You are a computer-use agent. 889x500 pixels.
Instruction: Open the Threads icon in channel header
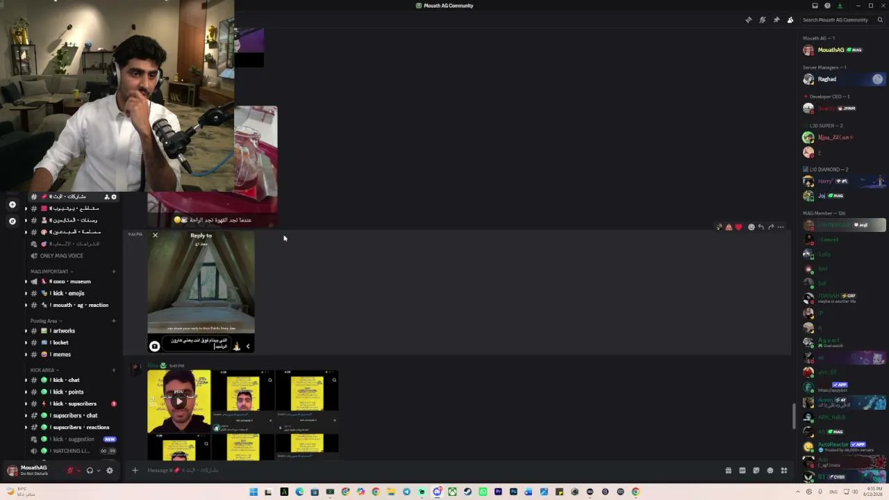pos(749,19)
